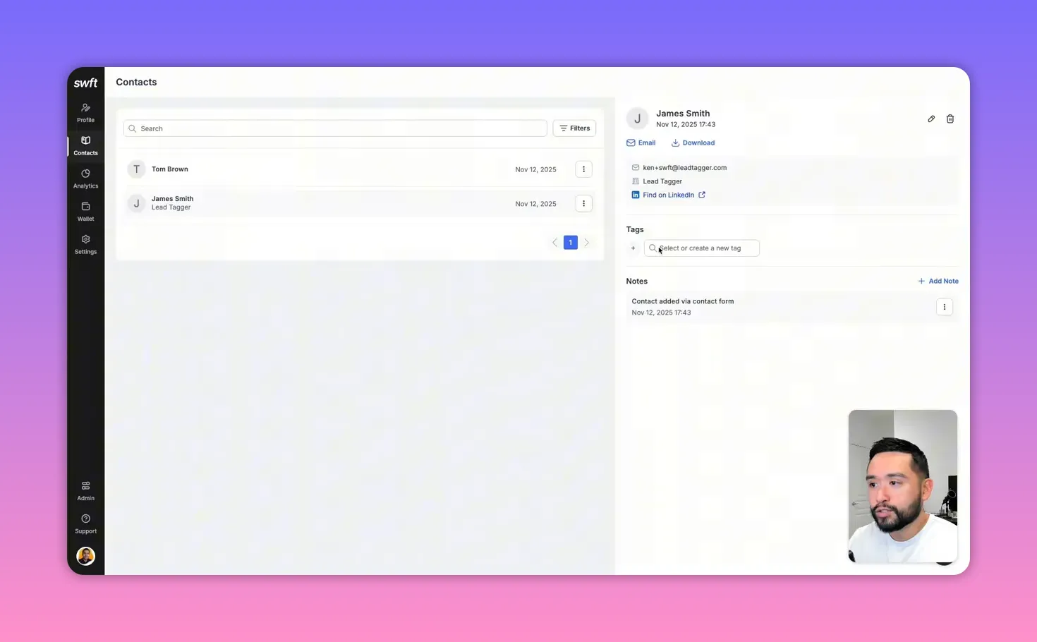Open the Admin panel icon
The height and width of the screenshot is (642, 1037).
[x=85, y=490]
